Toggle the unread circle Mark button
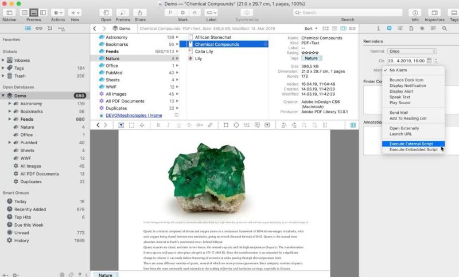The width and height of the screenshot is (459, 277). pyautogui.click(x=182, y=13)
